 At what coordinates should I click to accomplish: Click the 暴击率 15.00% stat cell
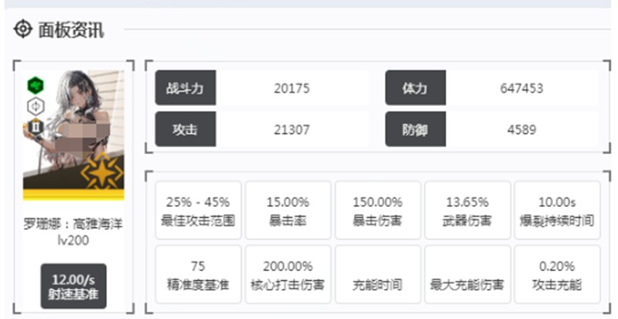click(288, 211)
